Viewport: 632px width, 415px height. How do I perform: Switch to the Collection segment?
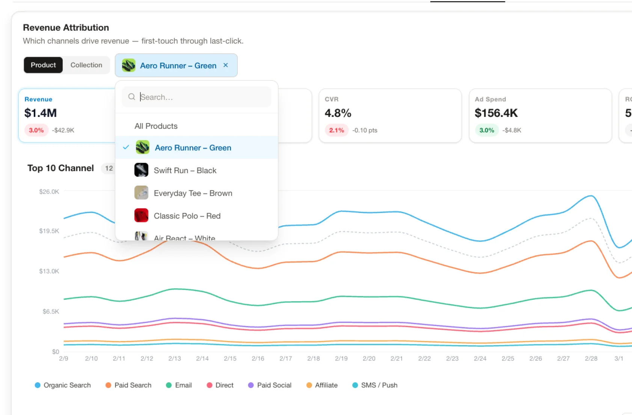[x=86, y=65]
